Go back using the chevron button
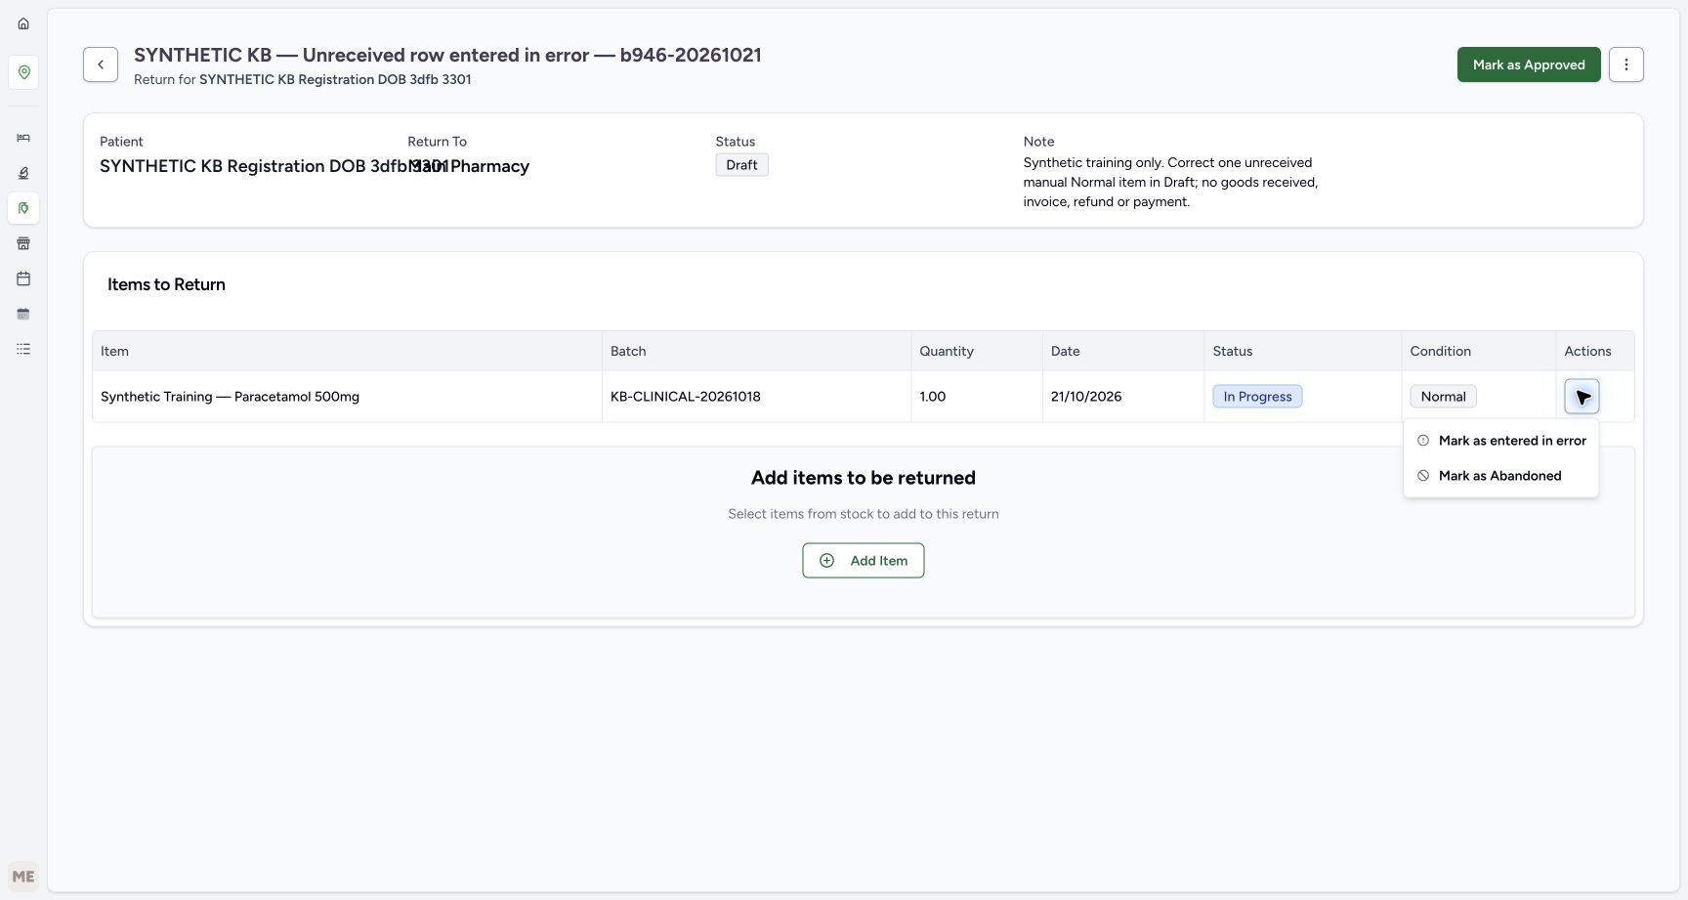 (x=101, y=64)
